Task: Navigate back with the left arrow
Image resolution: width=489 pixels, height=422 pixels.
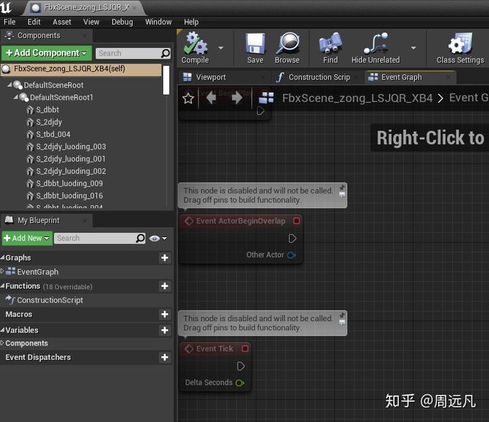Action: click(x=211, y=98)
